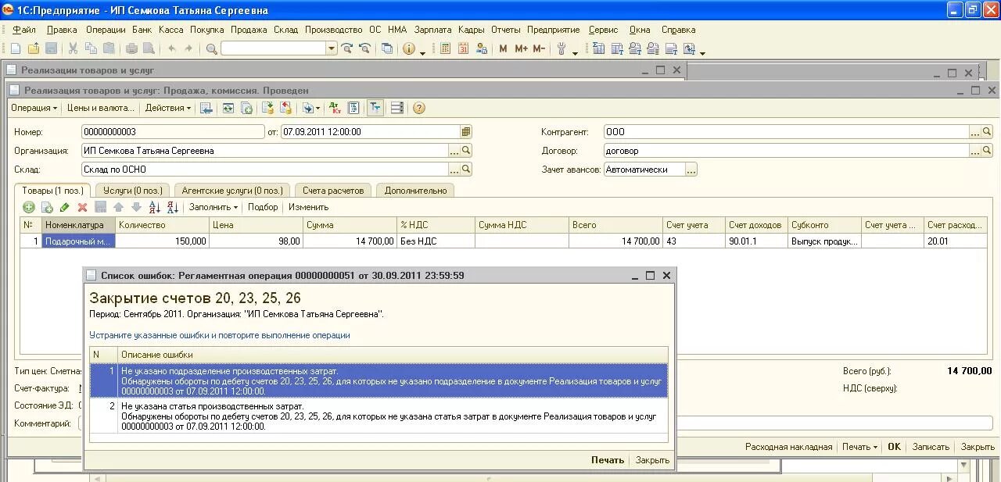The width and height of the screenshot is (1001, 482).
Task: Switch to the Услуги (0 поз.) tab
Action: click(133, 191)
